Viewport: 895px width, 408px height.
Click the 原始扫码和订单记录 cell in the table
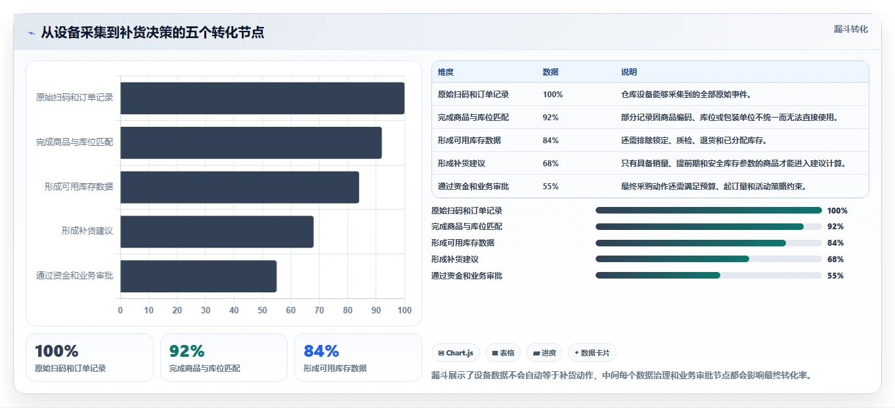pos(473,95)
